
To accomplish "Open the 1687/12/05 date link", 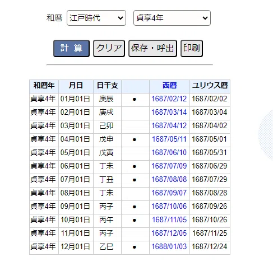I will 169,233.
